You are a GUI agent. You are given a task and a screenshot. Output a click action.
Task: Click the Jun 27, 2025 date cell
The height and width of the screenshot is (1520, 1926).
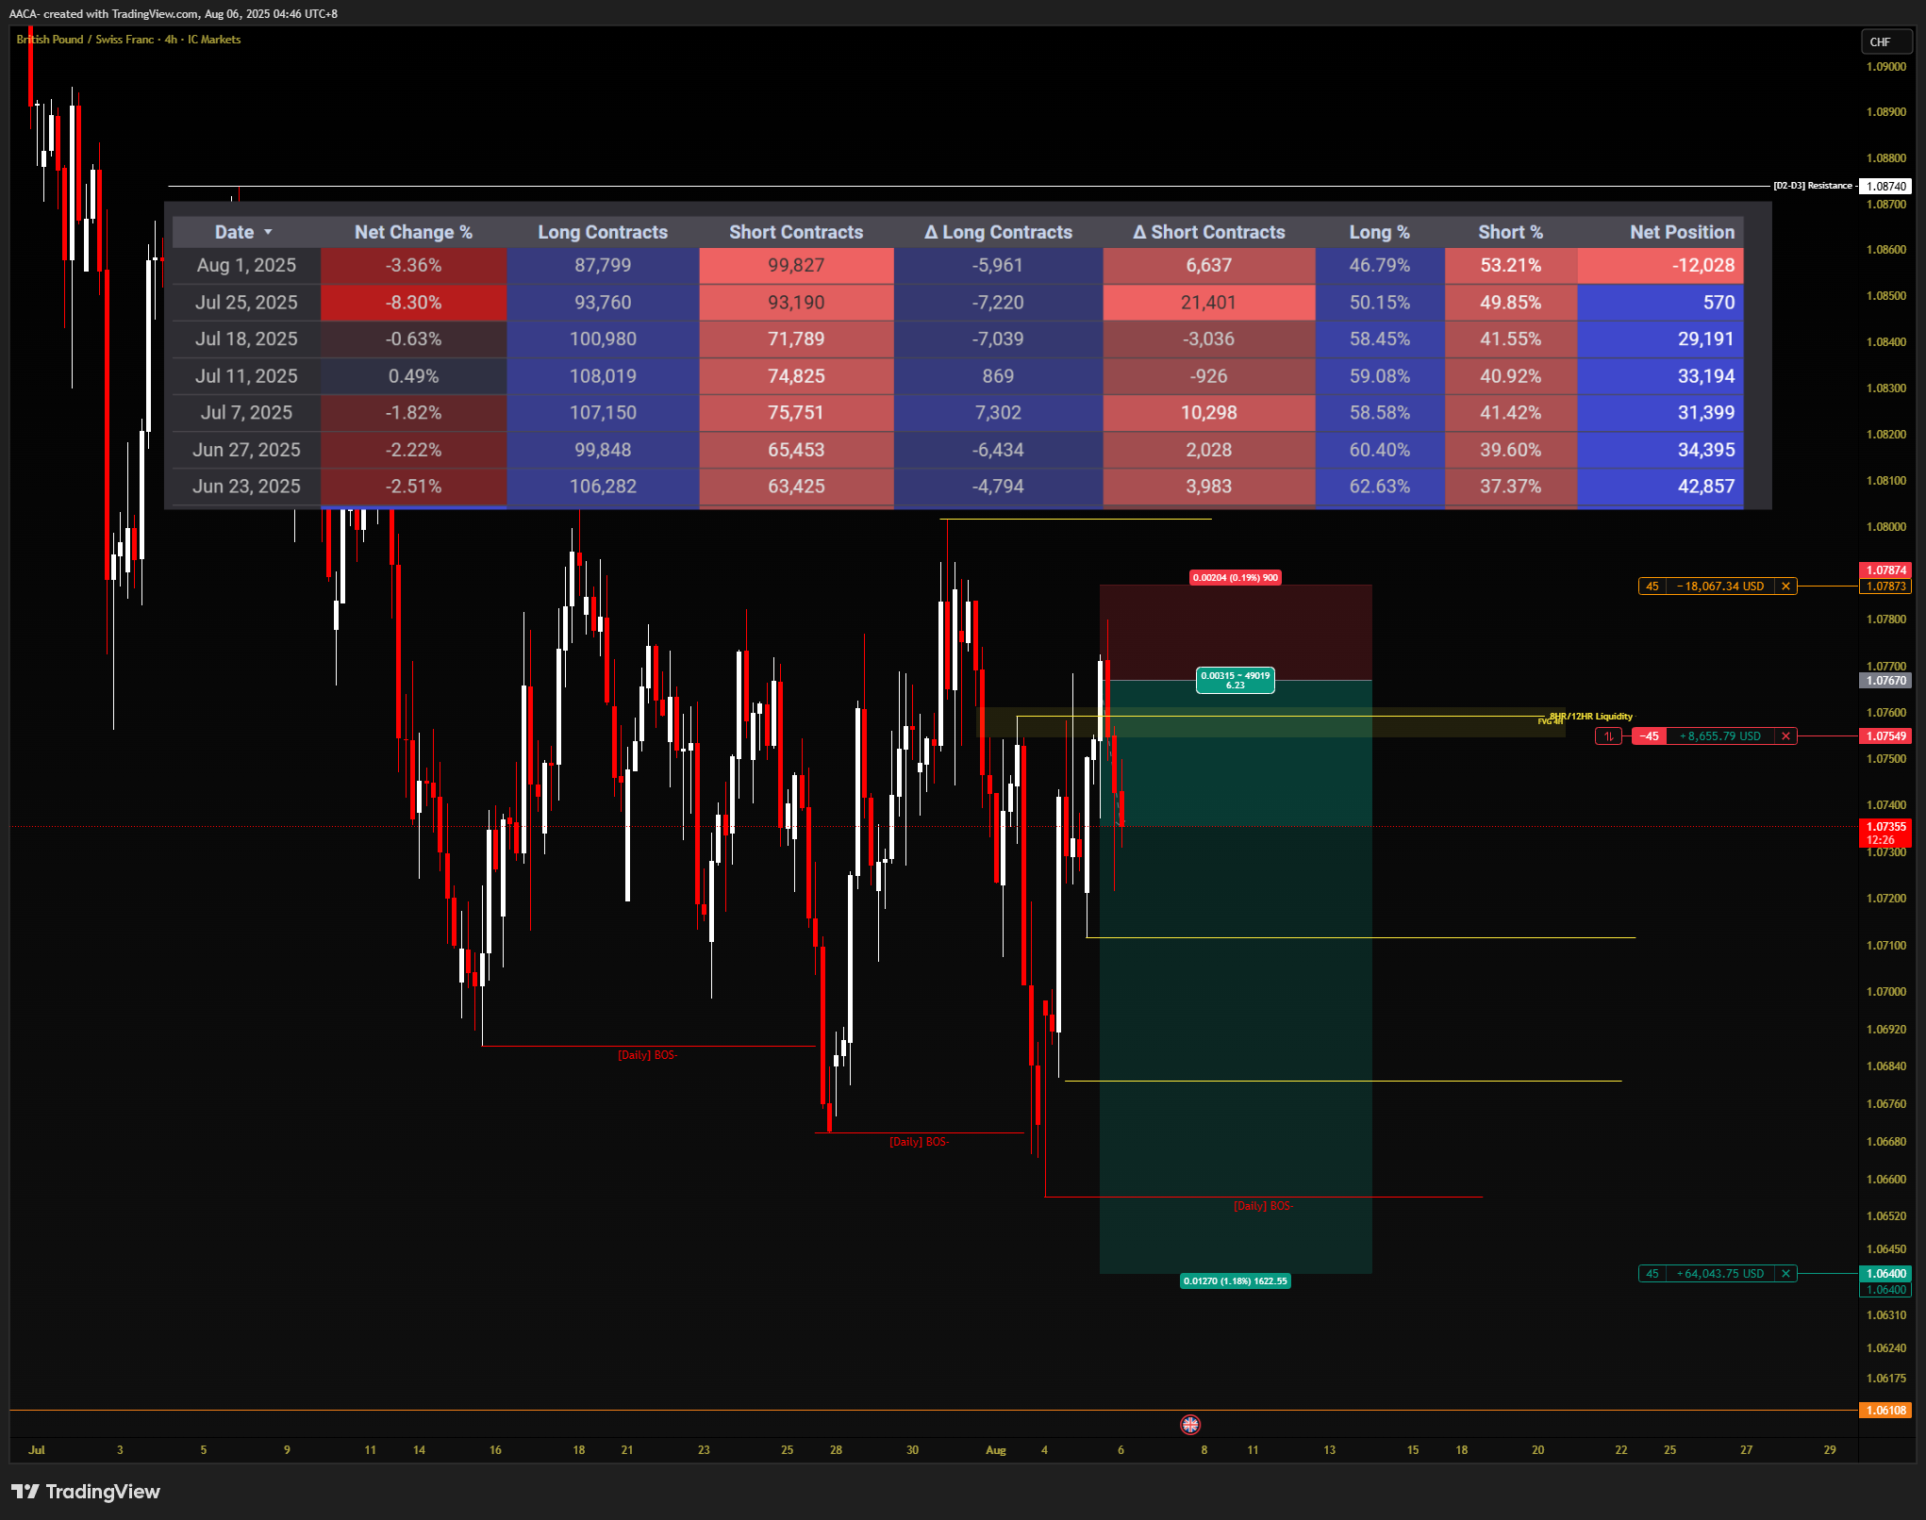(x=246, y=451)
